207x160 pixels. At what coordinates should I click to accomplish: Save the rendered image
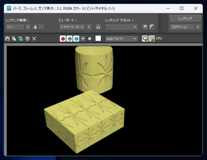[x=7, y=39]
